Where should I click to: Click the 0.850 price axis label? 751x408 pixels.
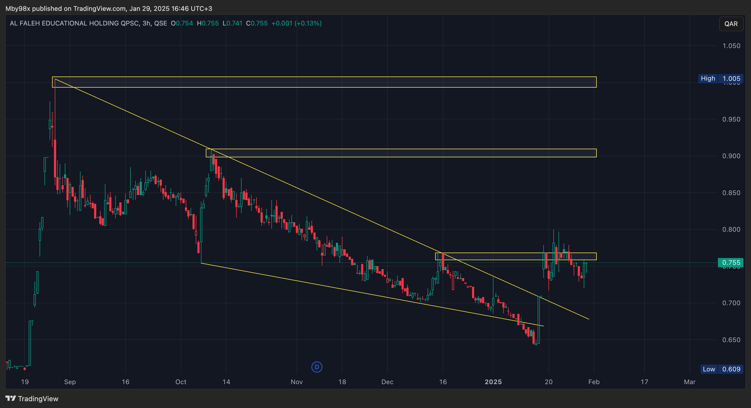731,193
